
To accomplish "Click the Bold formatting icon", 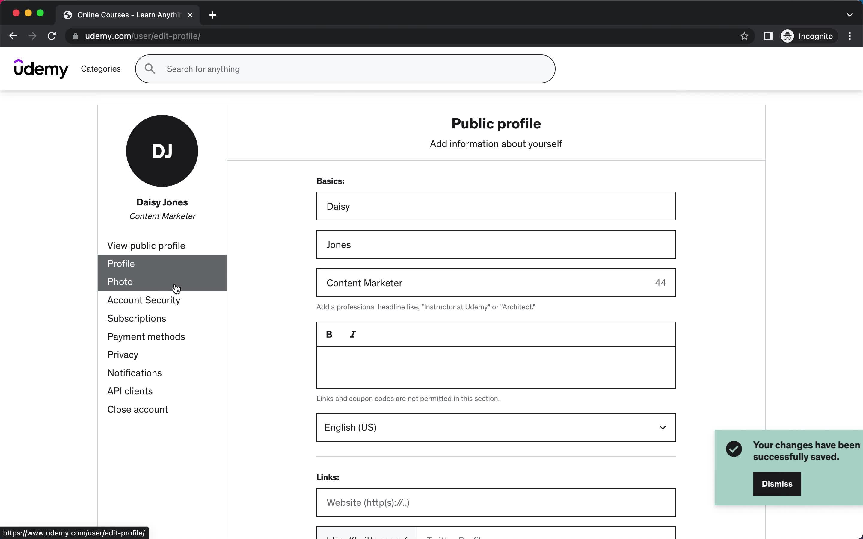I will pyautogui.click(x=329, y=334).
